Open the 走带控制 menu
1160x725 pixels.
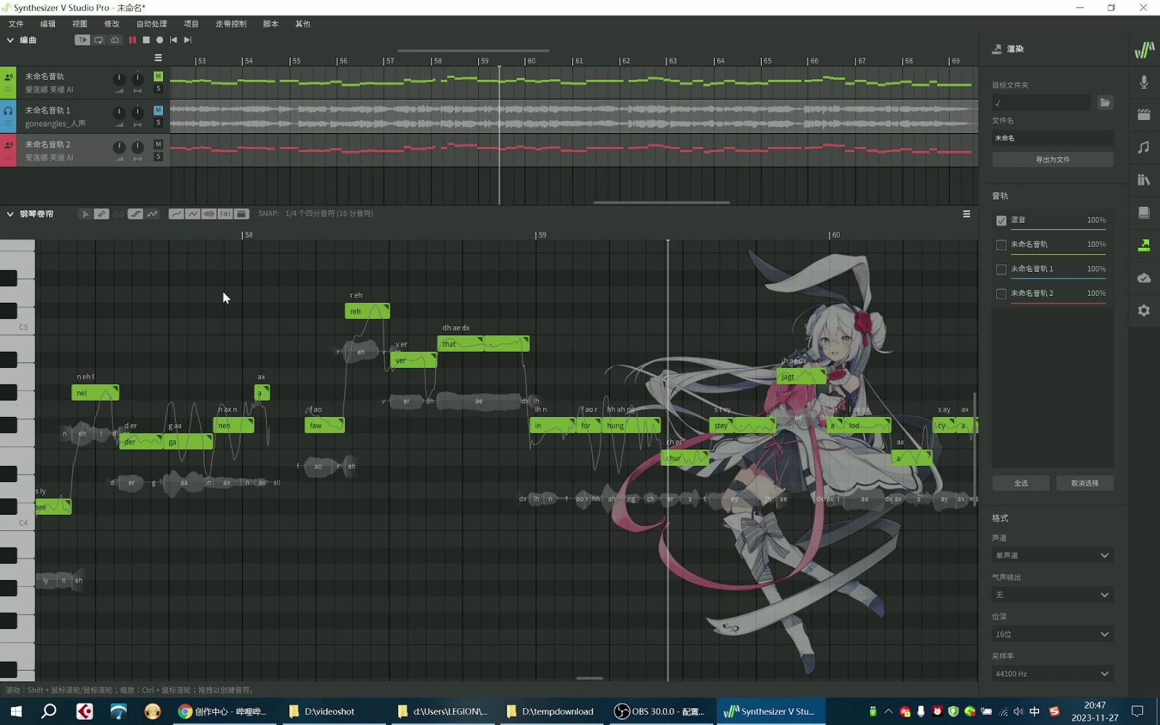(x=231, y=24)
